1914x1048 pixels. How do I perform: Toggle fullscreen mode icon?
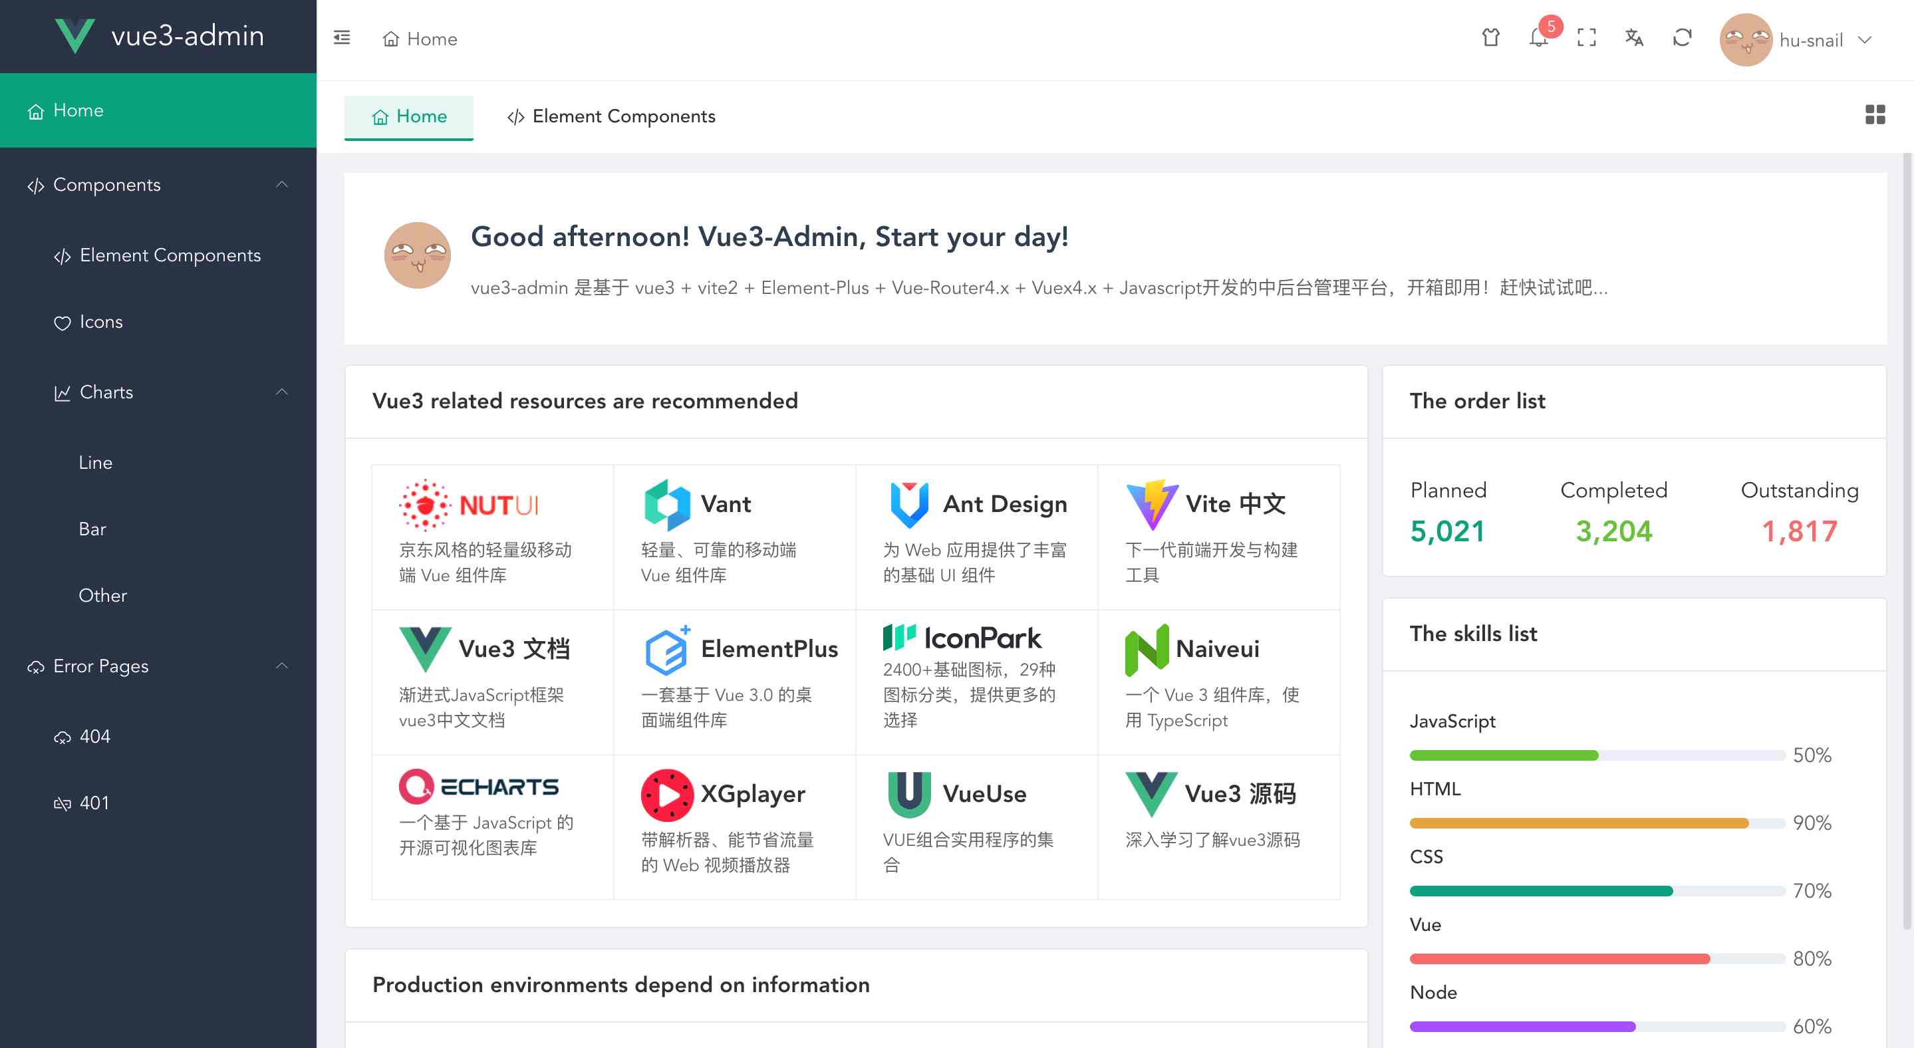click(1586, 38)
